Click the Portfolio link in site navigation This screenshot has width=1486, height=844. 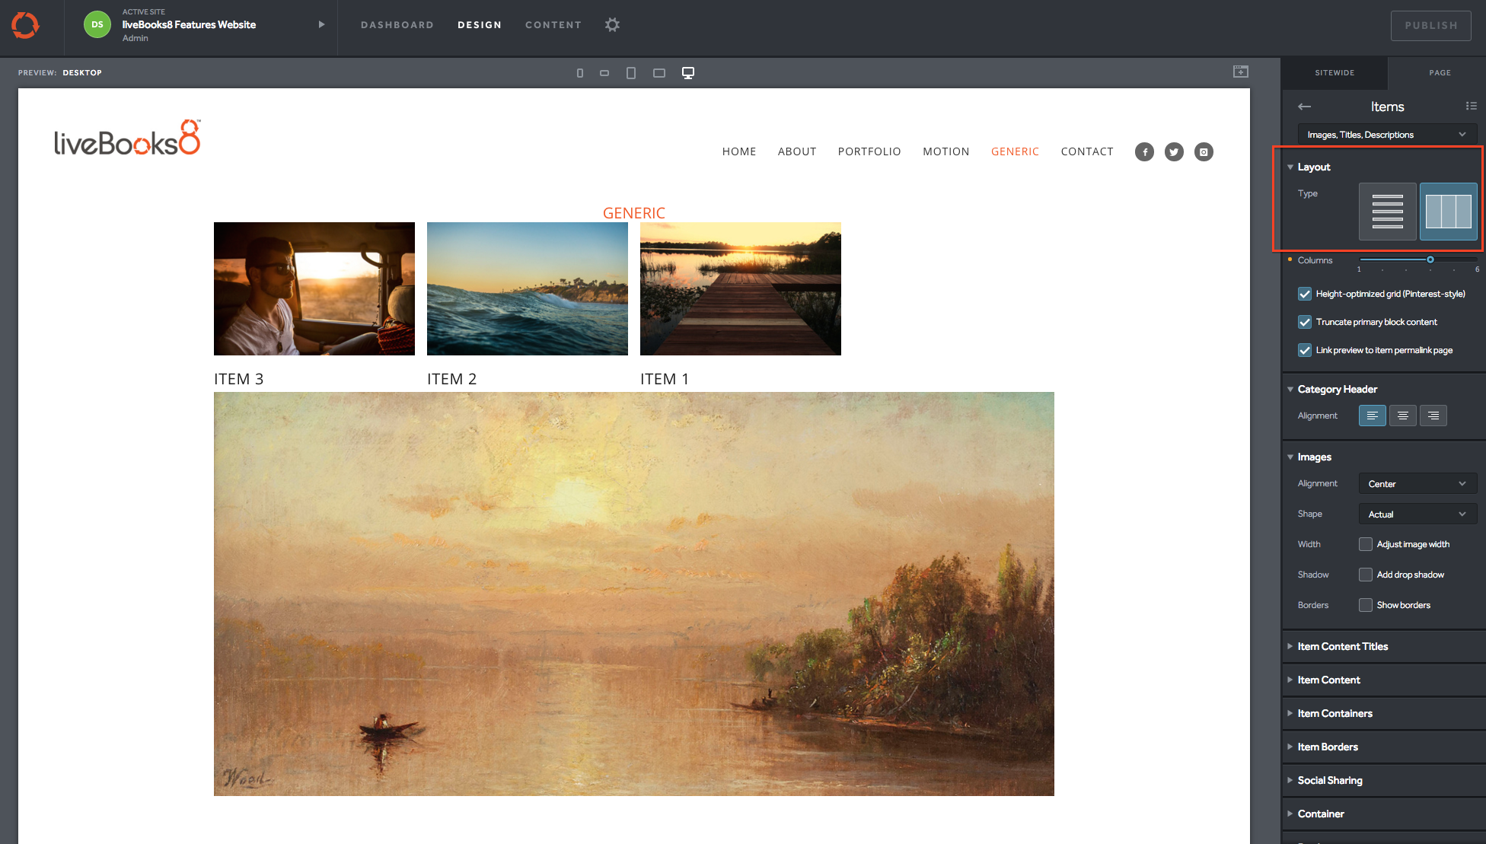pyautogui.click(x=869, y=151)
